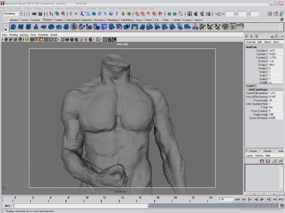
Task: Create layer from selected objects icon
Action: click(281, 161)
